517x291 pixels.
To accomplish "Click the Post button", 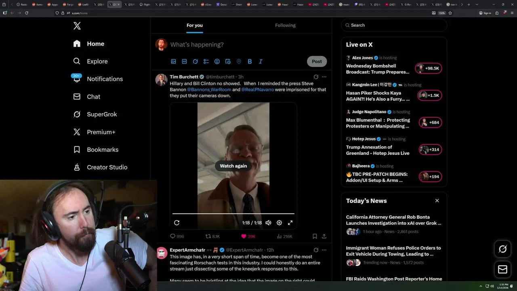I will click(317, 61).
